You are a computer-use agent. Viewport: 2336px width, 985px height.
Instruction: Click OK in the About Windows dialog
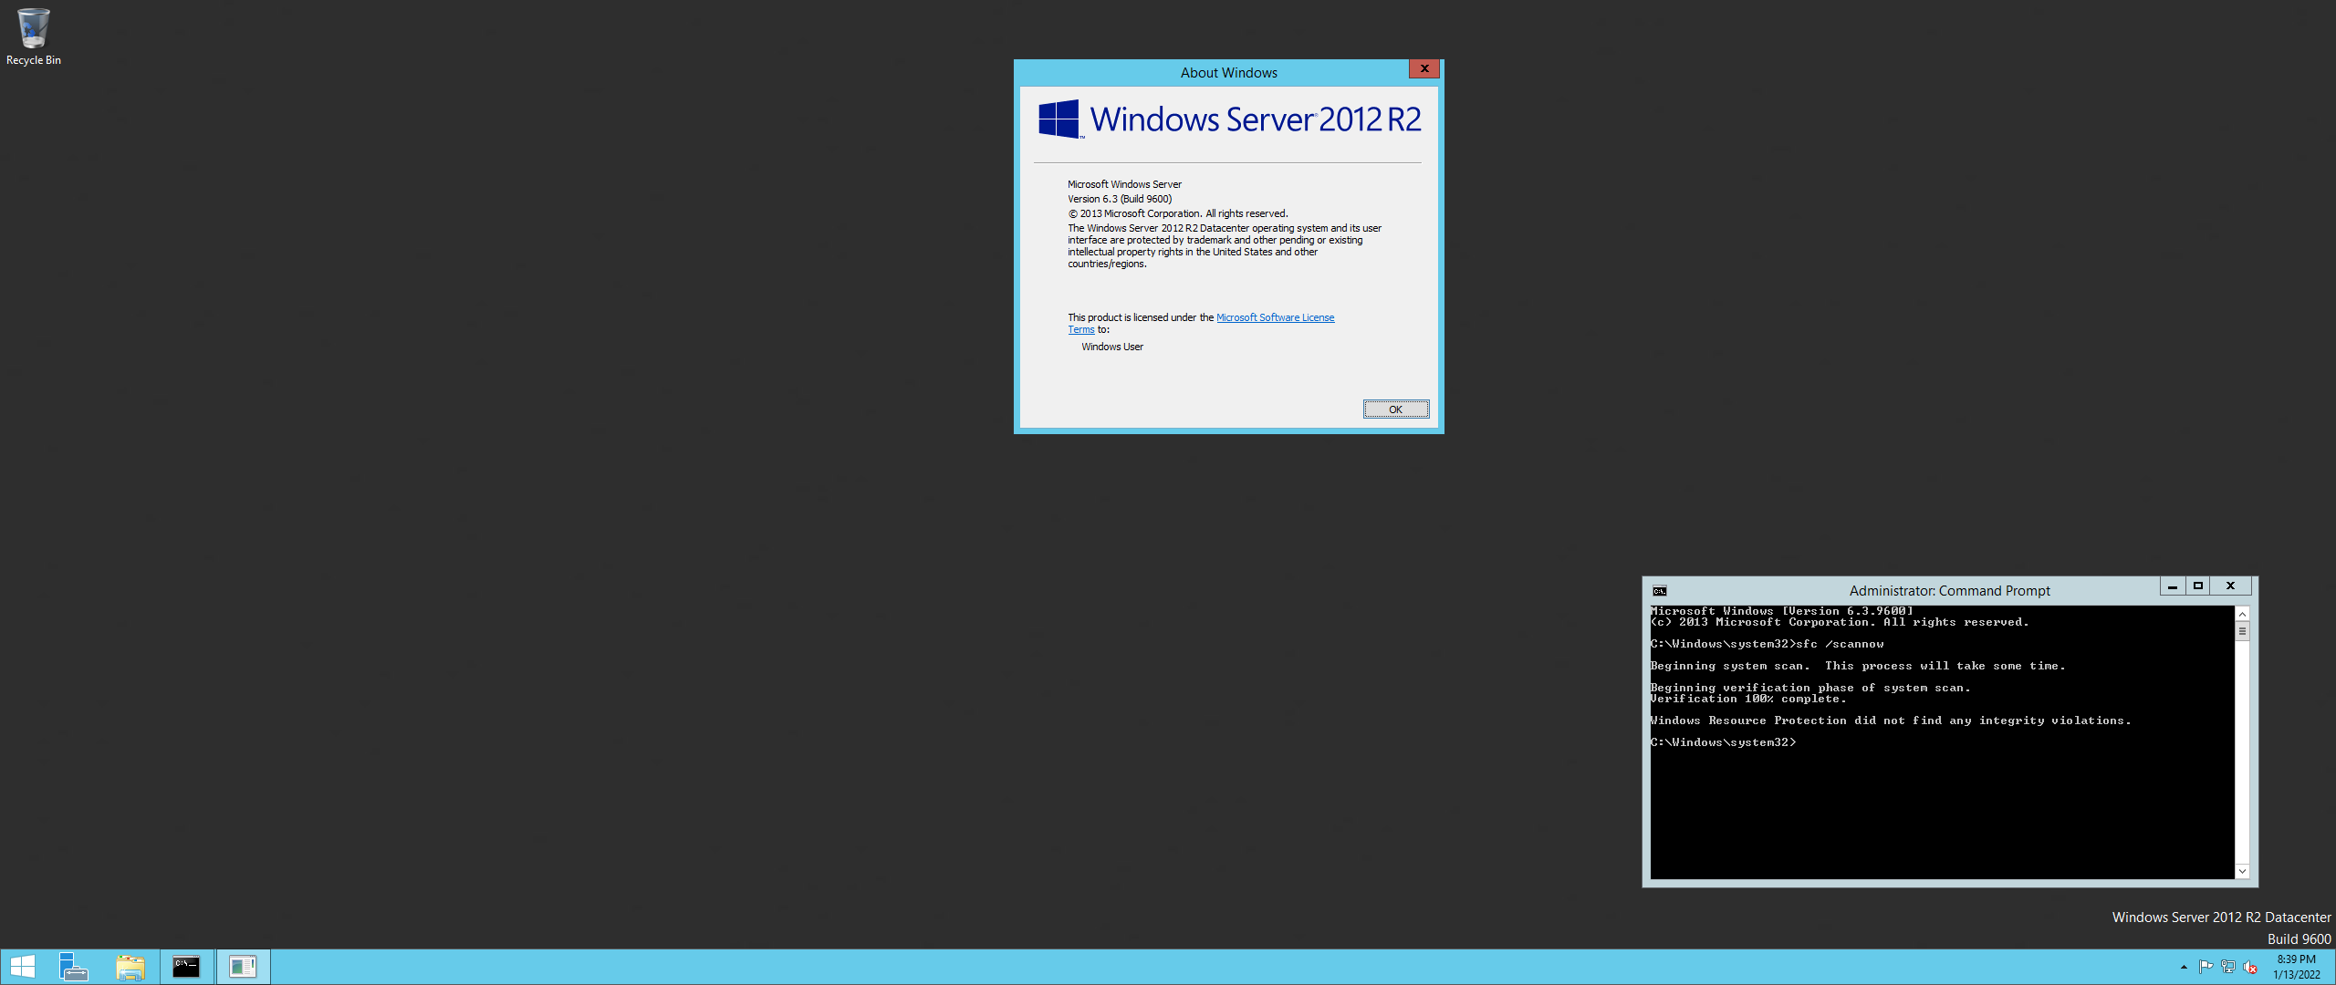pyautogui.click(x=1395, y=410)
